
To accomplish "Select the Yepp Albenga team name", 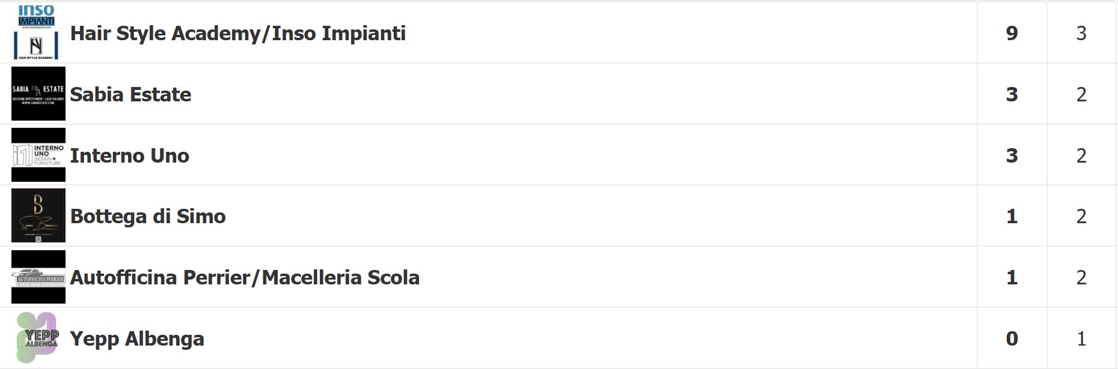I will tap(137, 339).
